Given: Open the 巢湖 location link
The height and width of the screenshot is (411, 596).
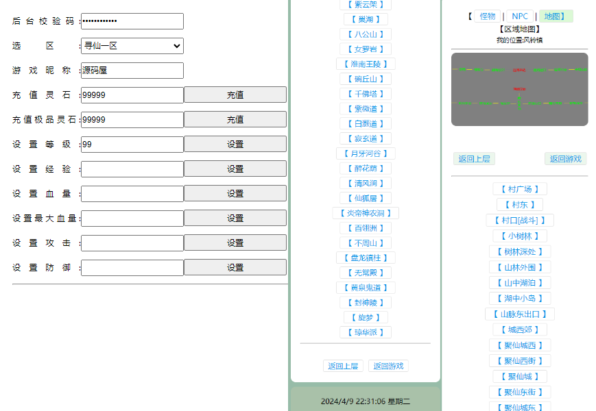Looking at the screenshot, I should (366, 19).
